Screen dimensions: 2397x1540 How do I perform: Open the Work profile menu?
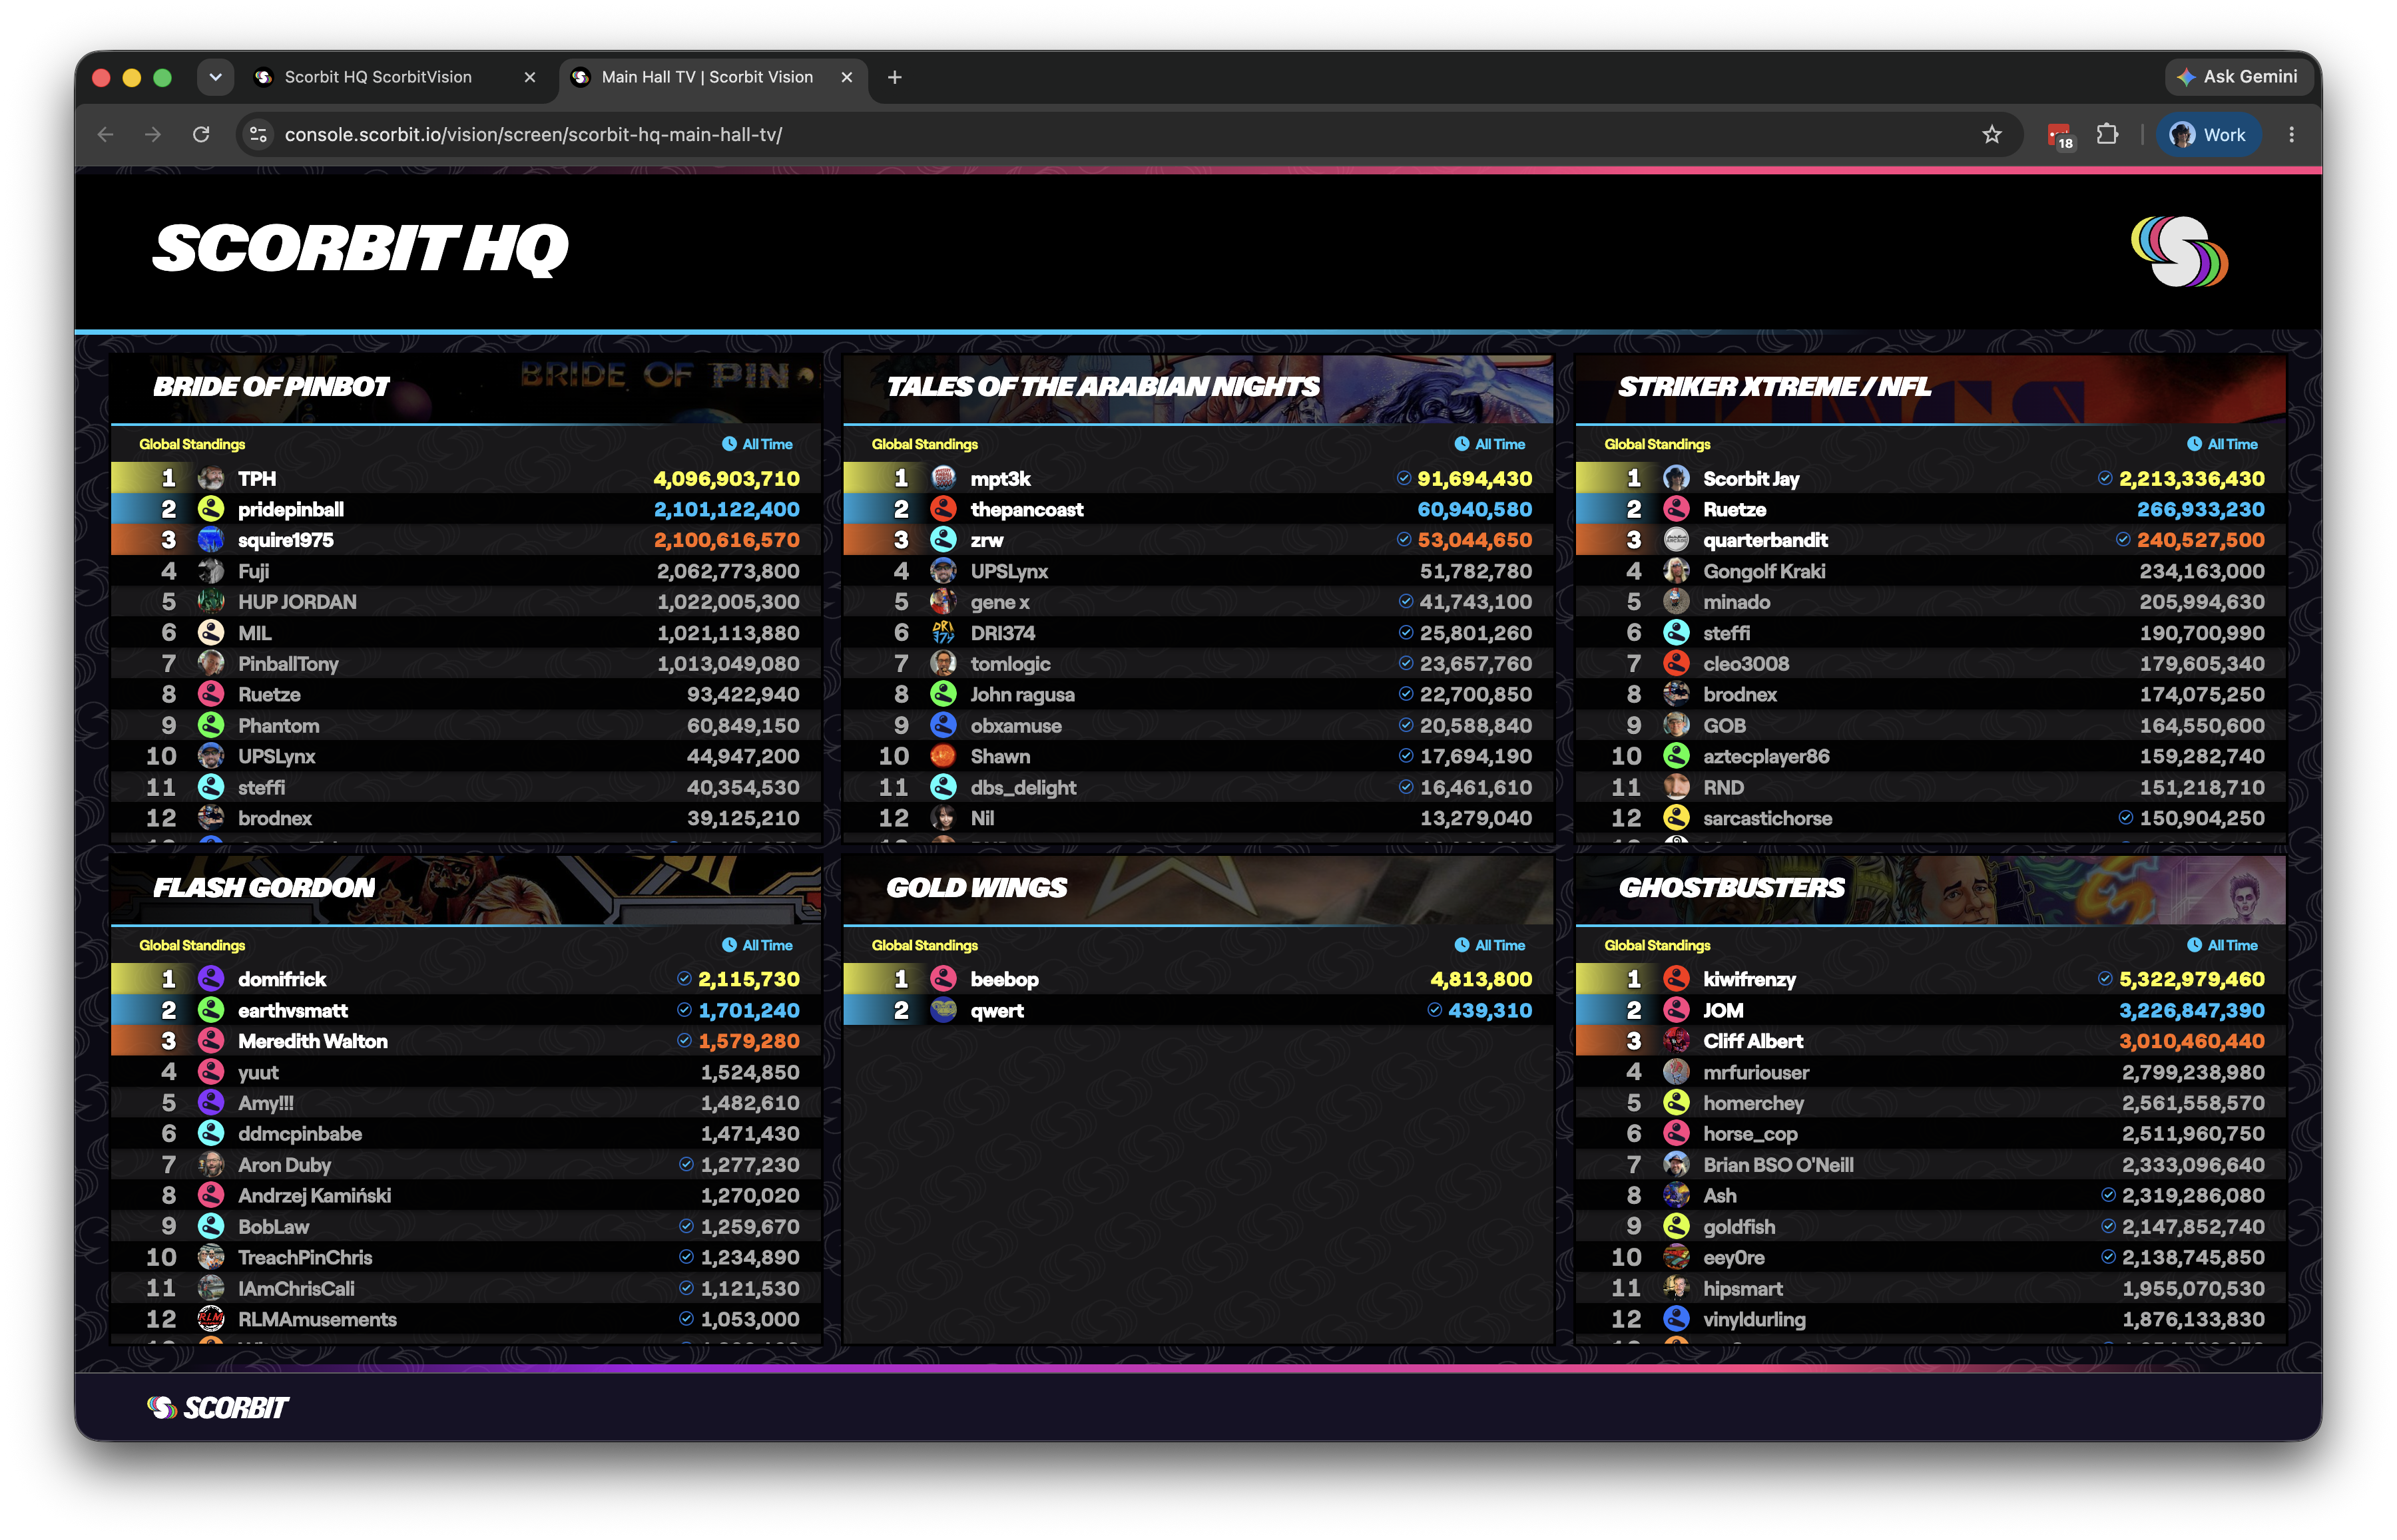2208,134
